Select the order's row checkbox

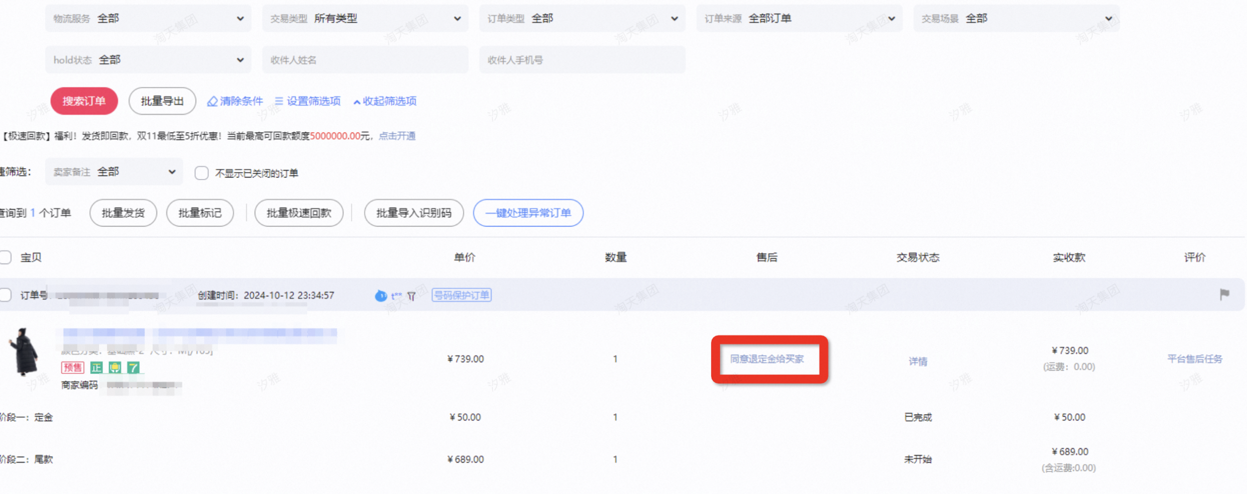click(6, 294)
